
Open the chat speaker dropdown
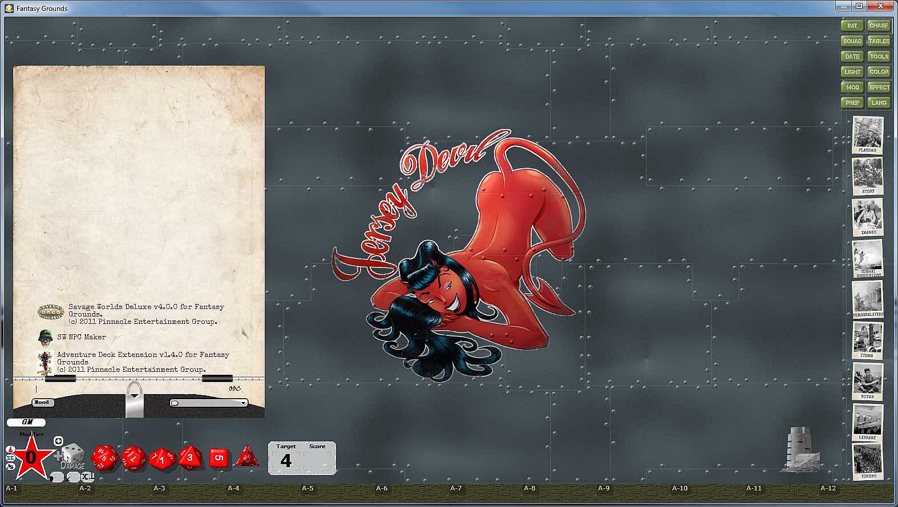click(209, 403)
